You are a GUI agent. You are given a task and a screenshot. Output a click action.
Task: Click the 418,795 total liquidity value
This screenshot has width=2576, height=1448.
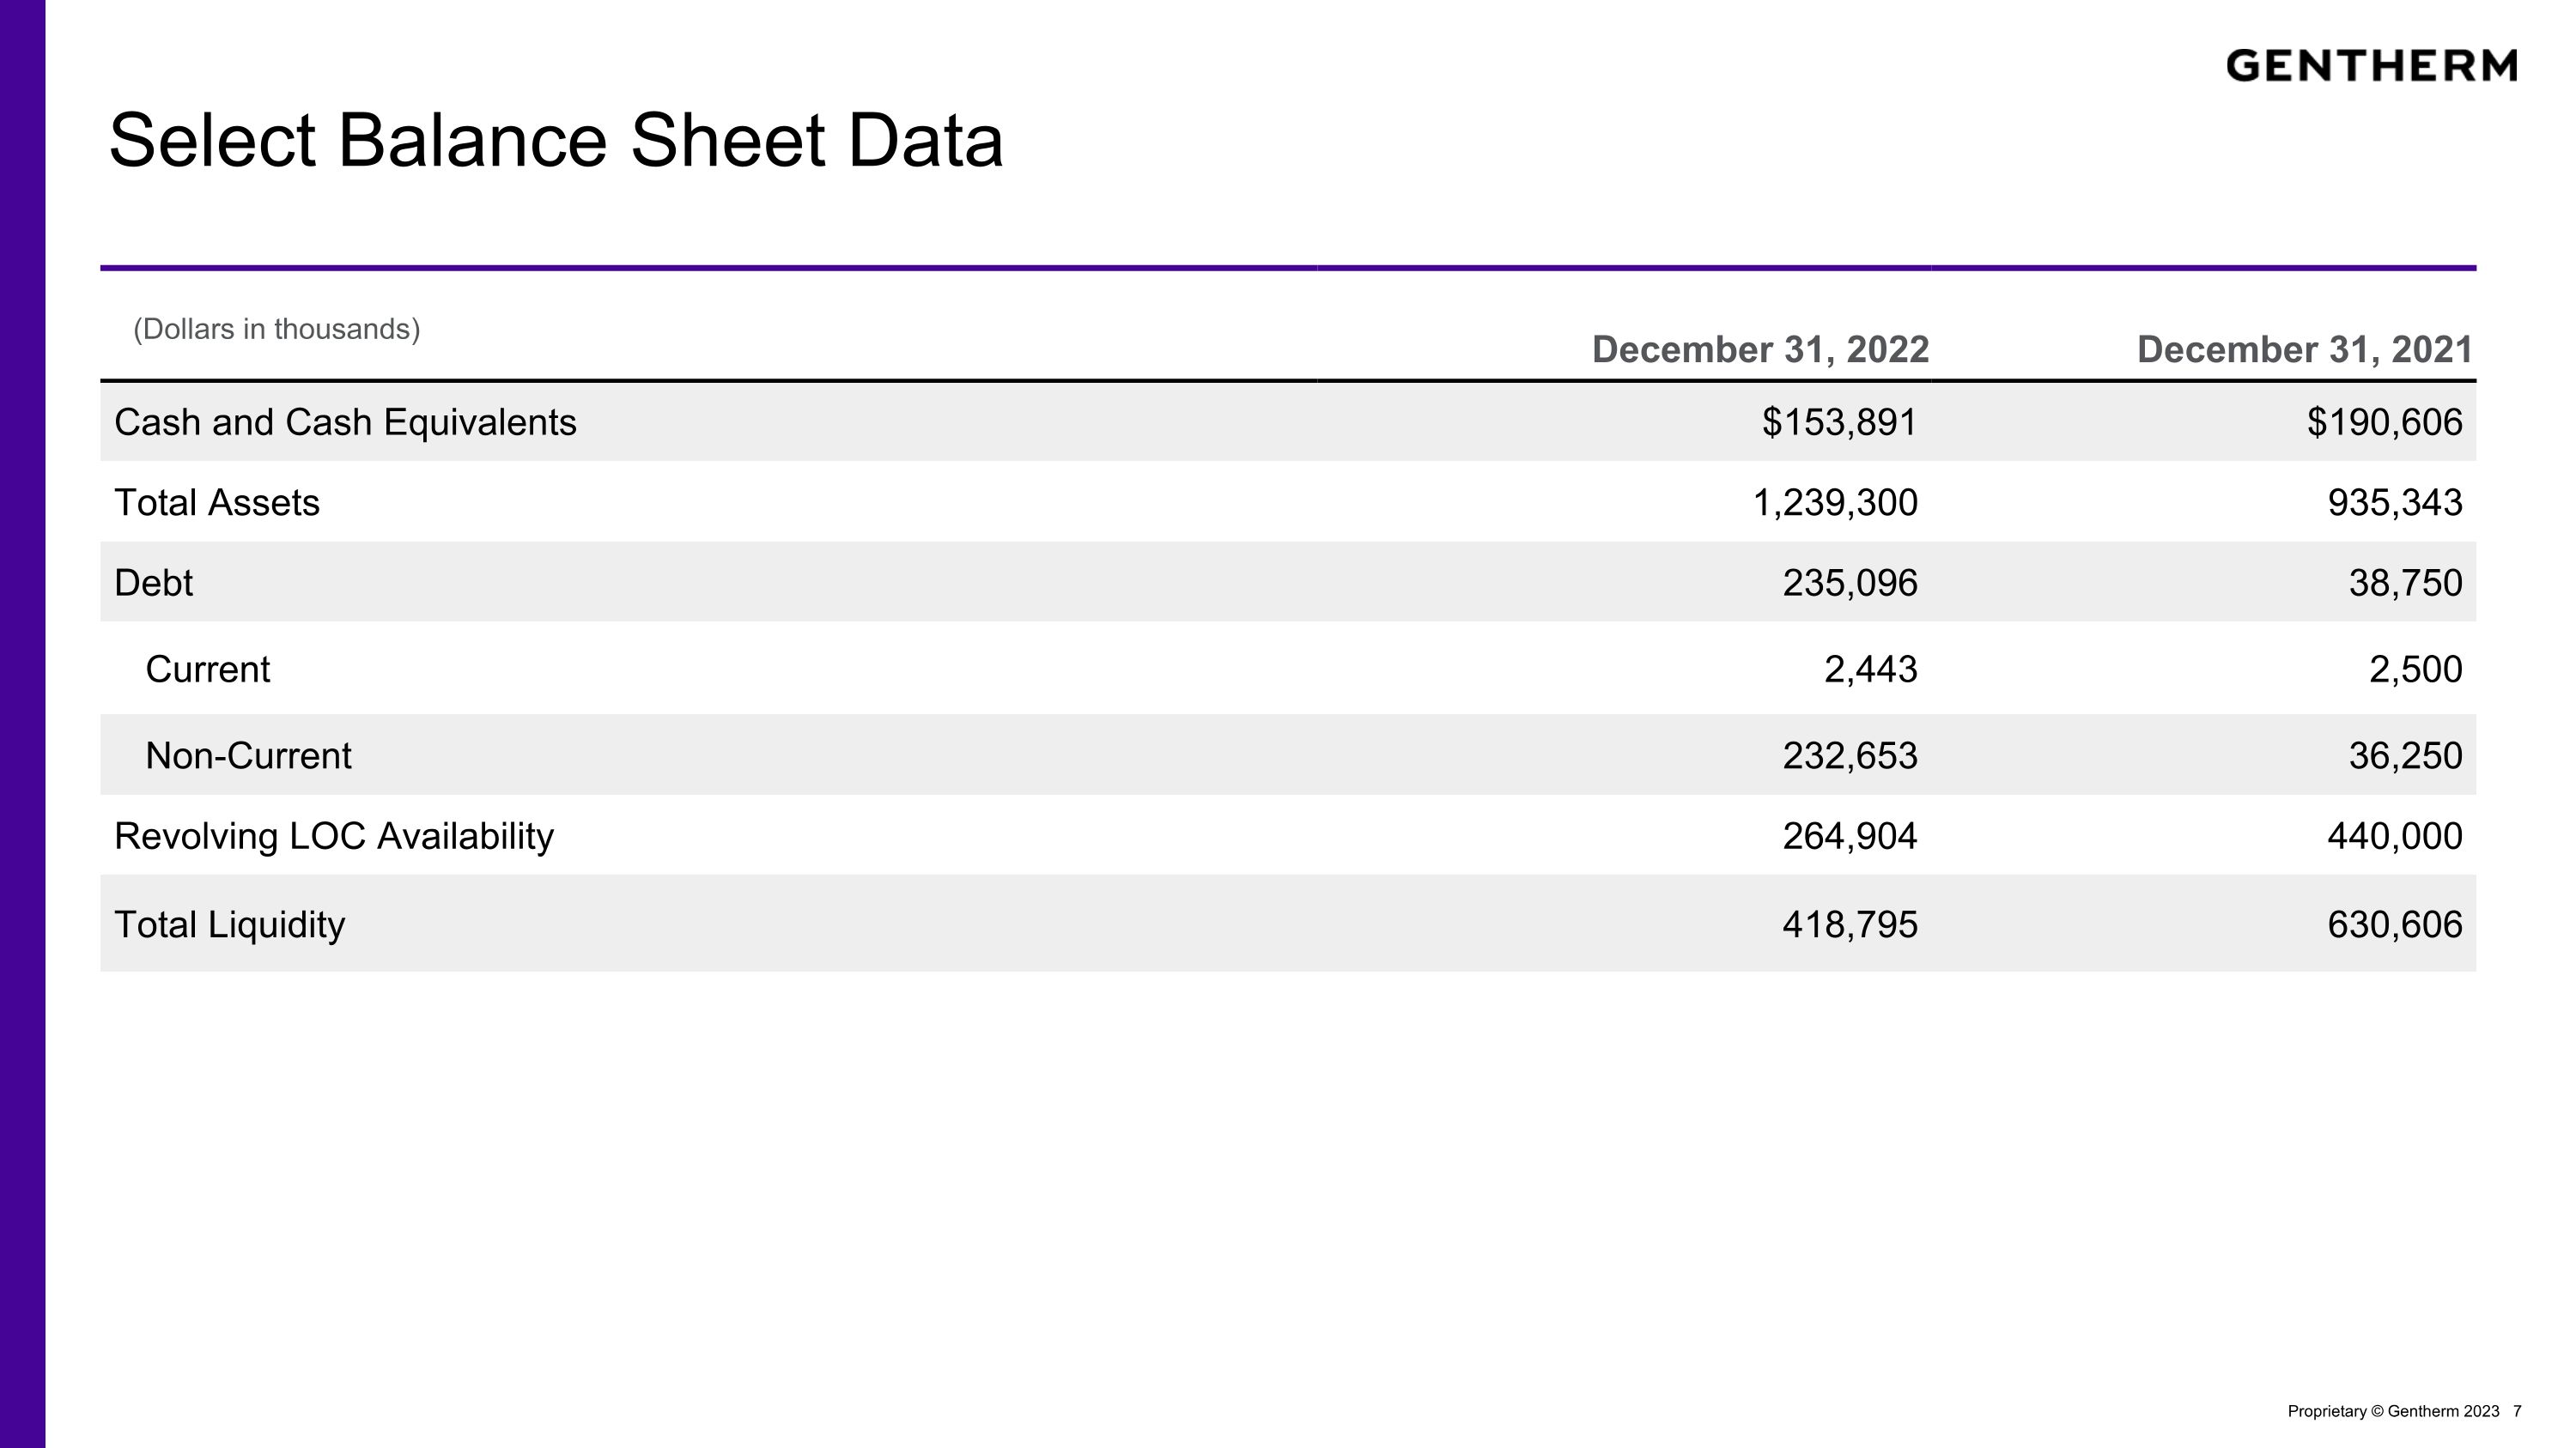point(1850,924)
